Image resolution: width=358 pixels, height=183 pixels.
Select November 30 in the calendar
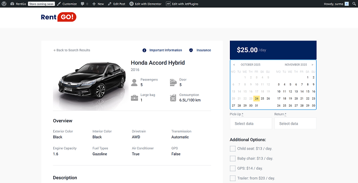(313, 105)
